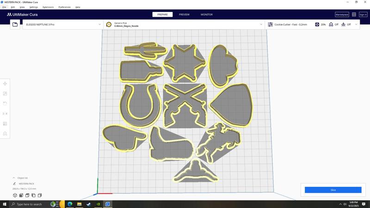Switch to right side view cube icon

[x=40, y=195]
